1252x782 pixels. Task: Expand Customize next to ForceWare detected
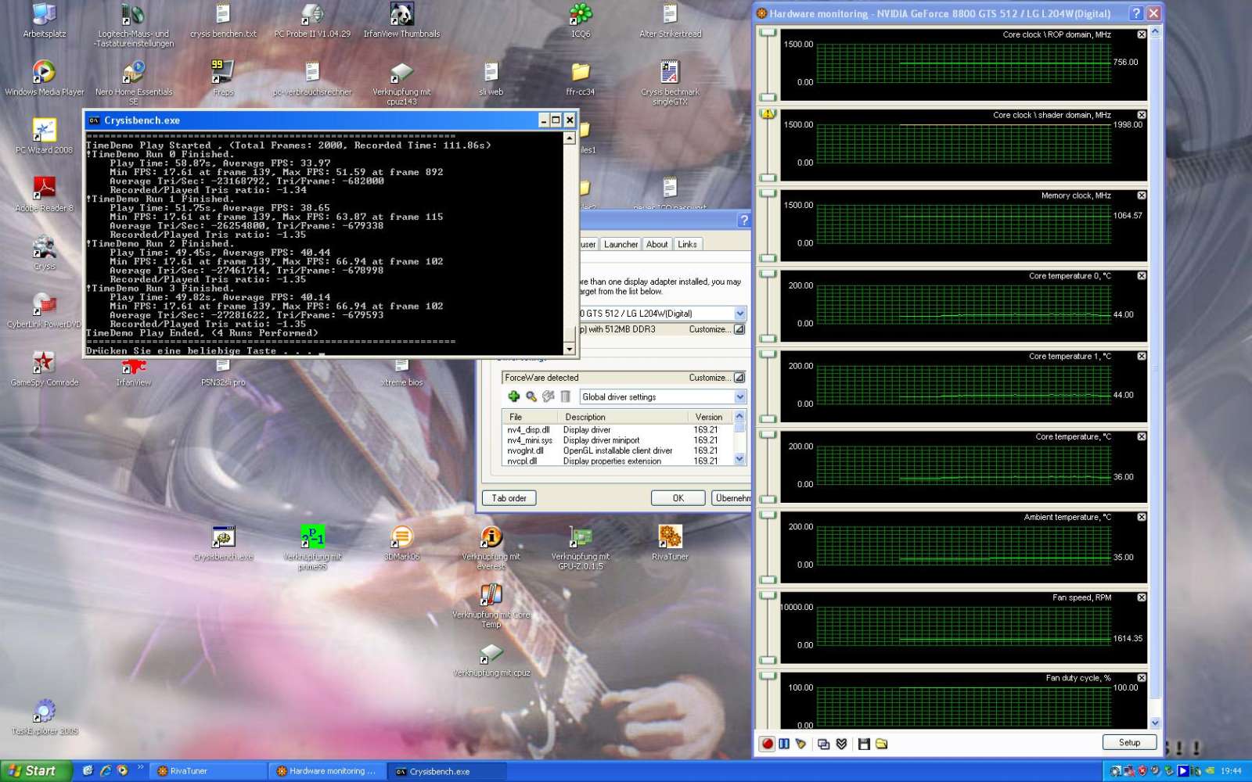click(x=739, y=378)
